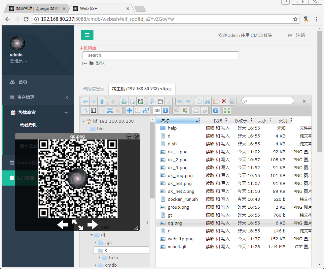Viewport: 324px width, 269px height.
Task: Sort files by 大小 column header
Action: click(262, 121)
